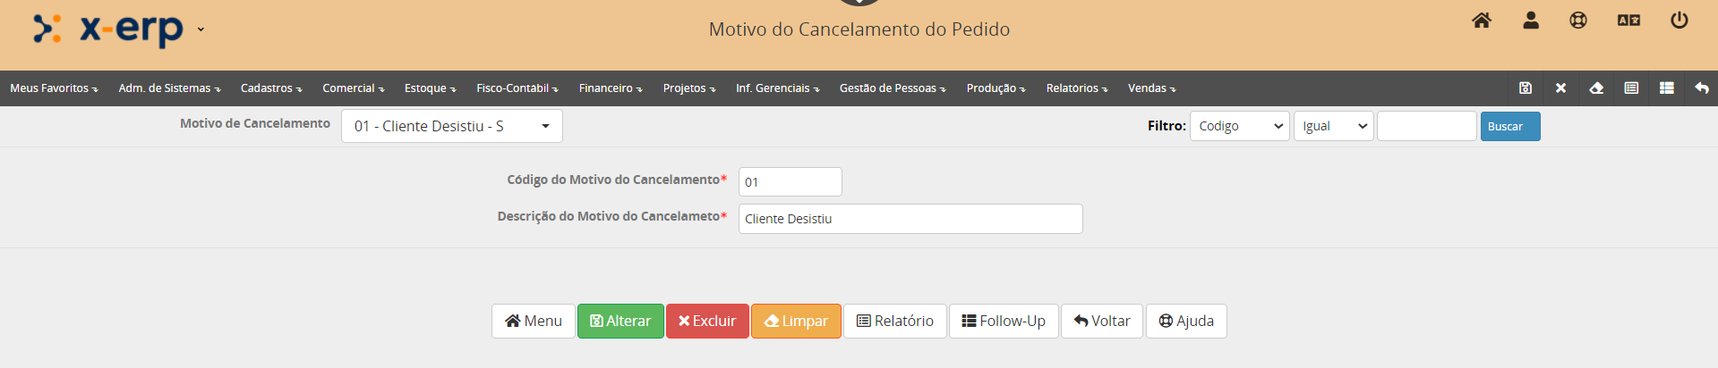Click the green Alterar button
The height and width of the screenshot is (368, 1718).
pos(620,321)
